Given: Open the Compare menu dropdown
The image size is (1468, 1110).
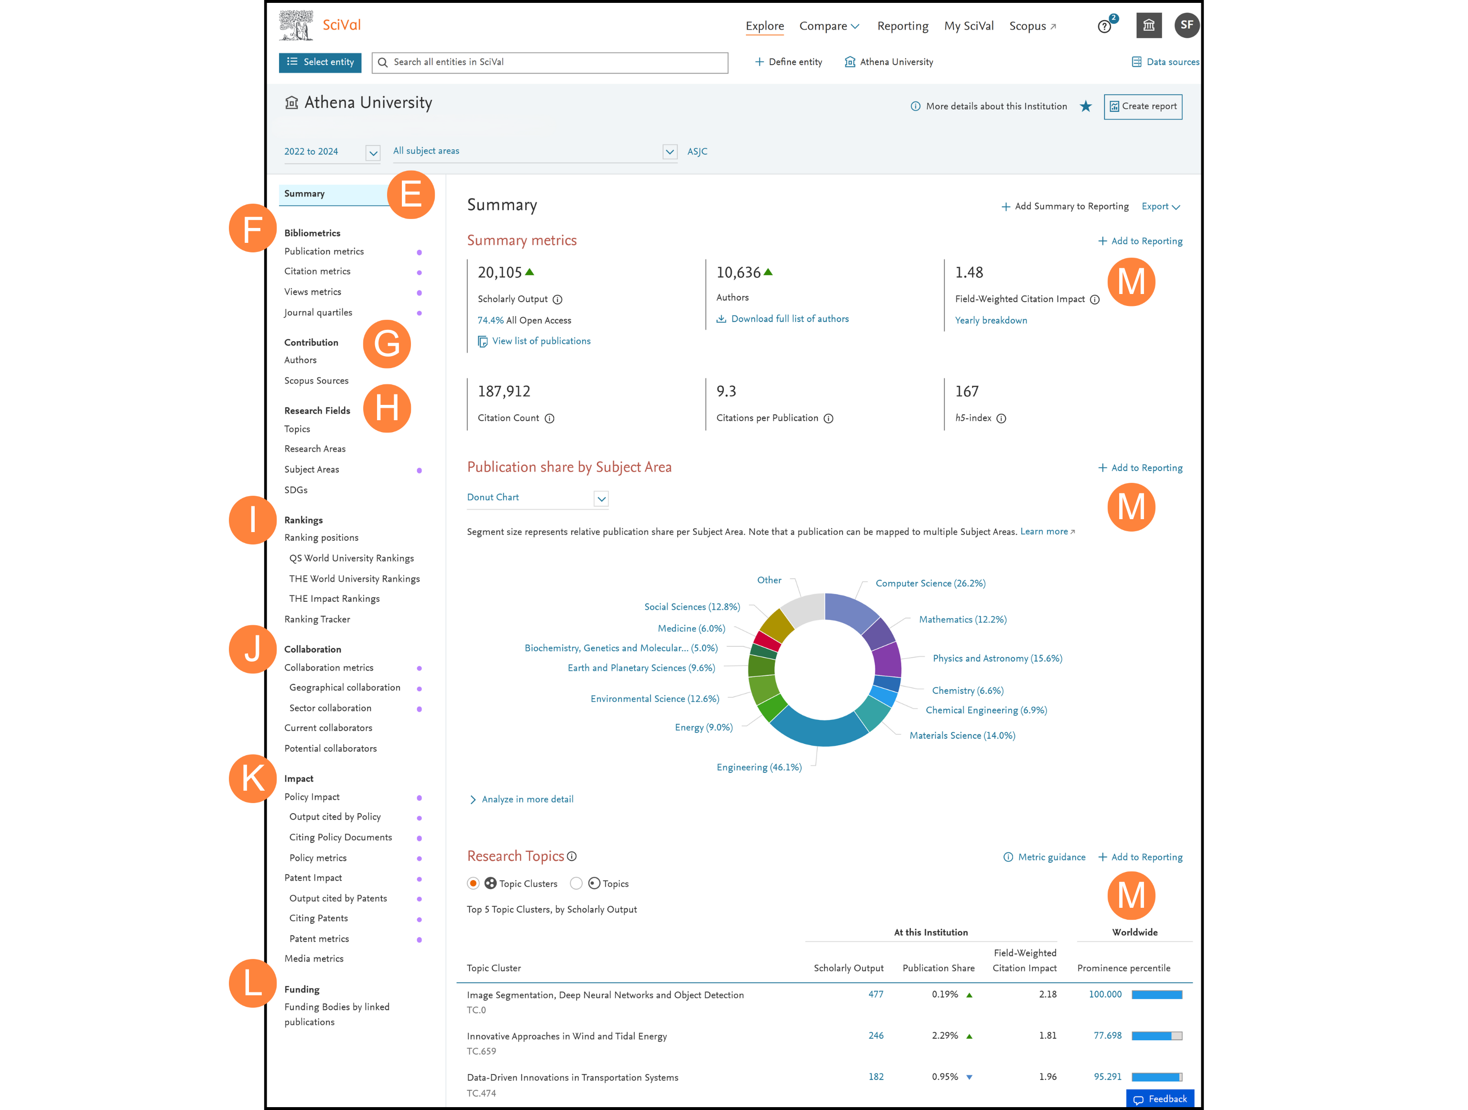Looking at the screenshot, I should pos(830,26).
